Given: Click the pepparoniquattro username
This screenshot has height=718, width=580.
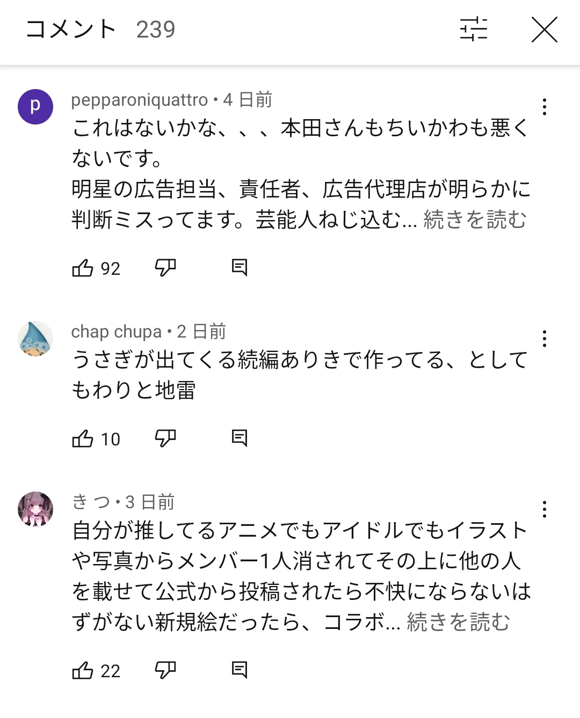Looking at the screenshot, I should 139,100.
